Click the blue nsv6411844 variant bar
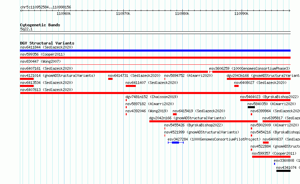The image size is (300, 184). pos(155,51)
